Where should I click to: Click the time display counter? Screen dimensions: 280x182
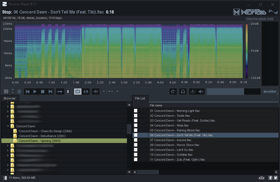(x=111, y=92)
